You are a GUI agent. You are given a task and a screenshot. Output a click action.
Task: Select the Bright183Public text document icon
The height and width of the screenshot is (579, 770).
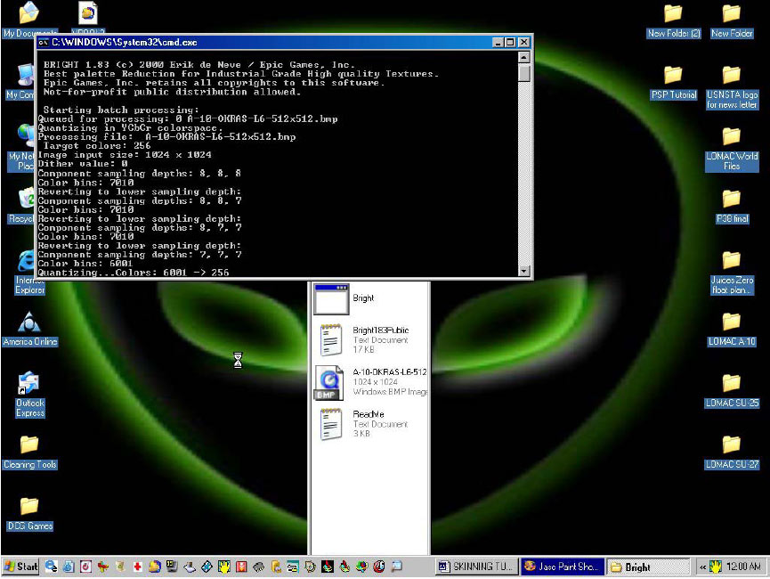click(330, 339)
